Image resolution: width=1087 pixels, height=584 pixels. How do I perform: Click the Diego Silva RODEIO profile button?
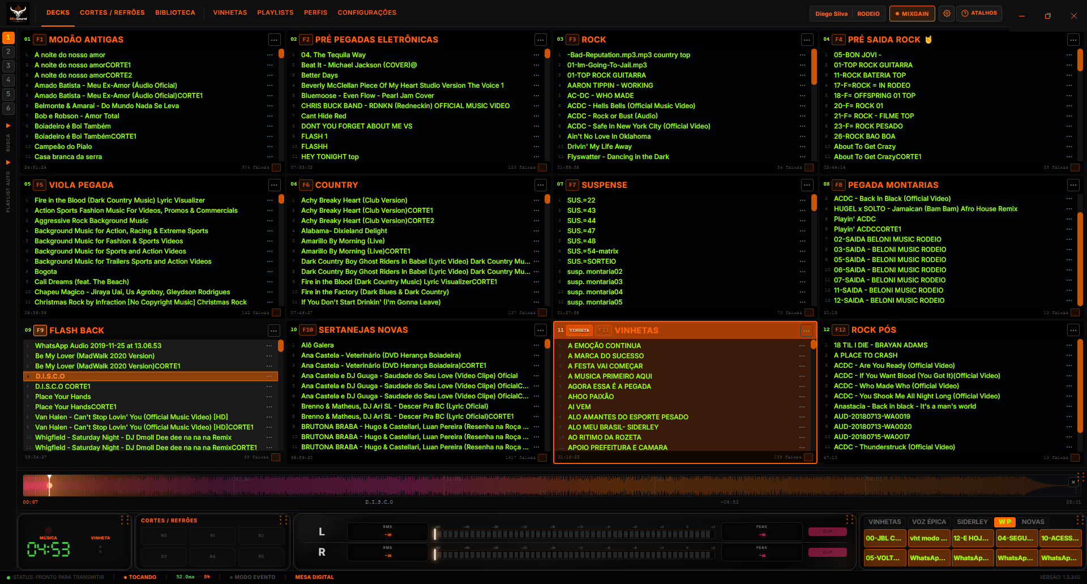coord(847,14)
